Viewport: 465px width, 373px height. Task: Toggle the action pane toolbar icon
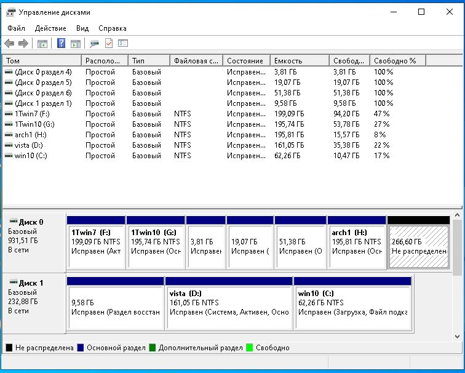coord(76,43)
